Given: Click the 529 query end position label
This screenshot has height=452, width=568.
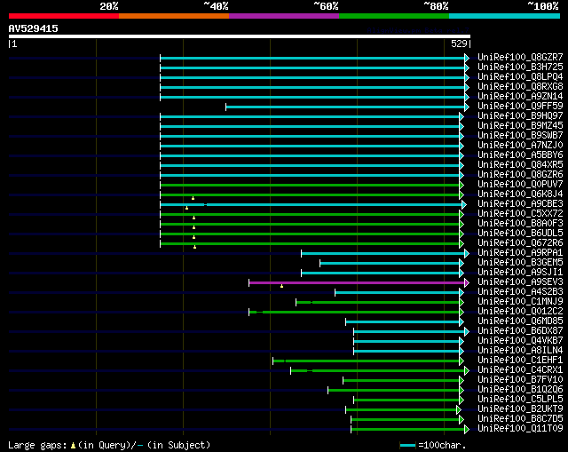Looking at the screenshot, I should pos(459,44).
